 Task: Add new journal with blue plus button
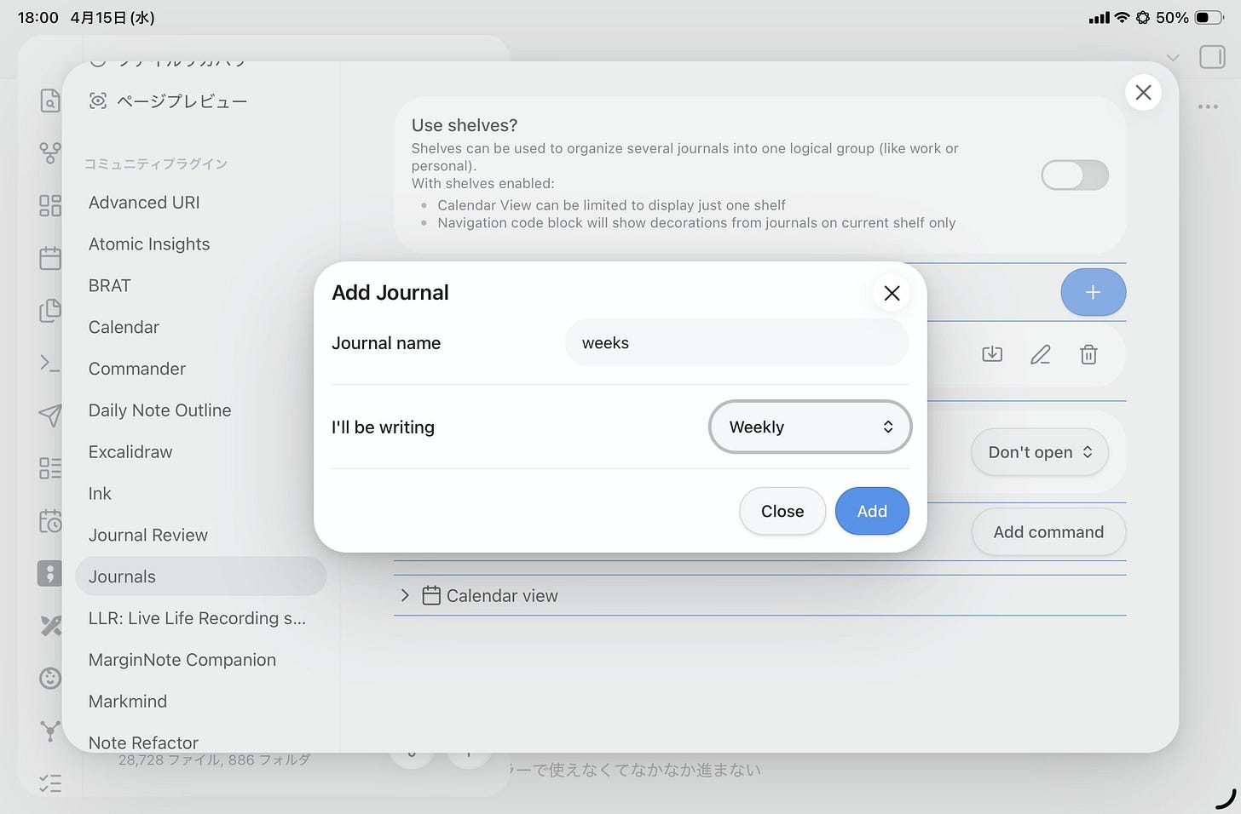pyautogui.click(x=1094, y=292)
